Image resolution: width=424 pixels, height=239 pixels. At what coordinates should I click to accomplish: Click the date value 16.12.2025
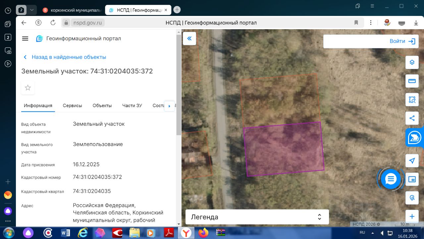pos(86,164)
